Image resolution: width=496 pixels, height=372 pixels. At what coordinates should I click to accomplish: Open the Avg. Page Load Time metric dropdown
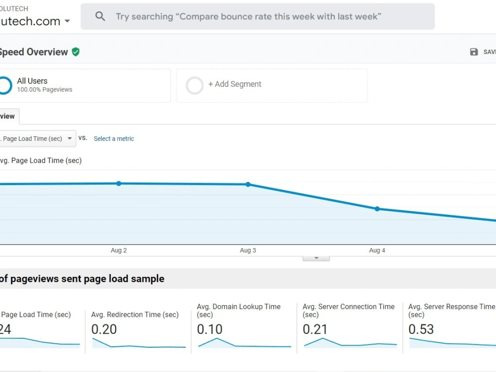coord(69,138)
